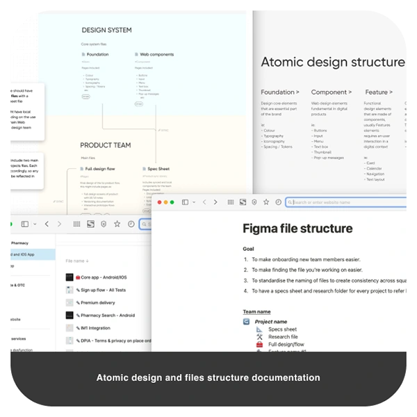
Task: Select the 'Web components' file node in the diagram
Action: click(x=154, y=54)
